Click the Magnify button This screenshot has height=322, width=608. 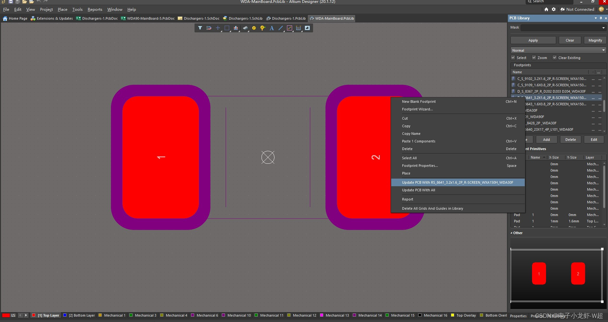click(595, 40)
